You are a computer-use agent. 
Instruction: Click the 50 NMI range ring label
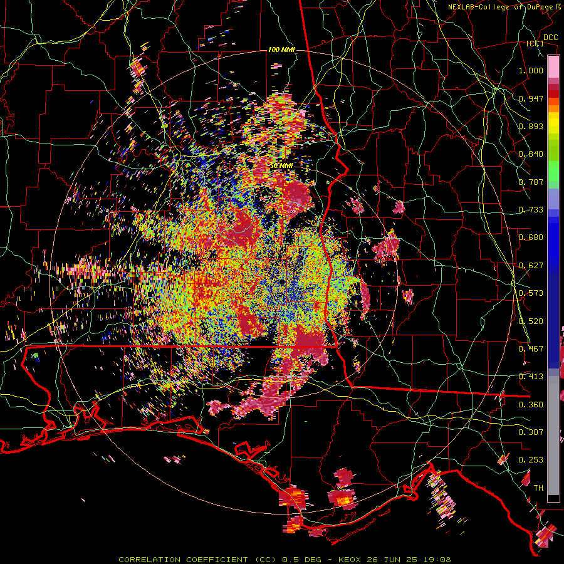pos(281,165)
